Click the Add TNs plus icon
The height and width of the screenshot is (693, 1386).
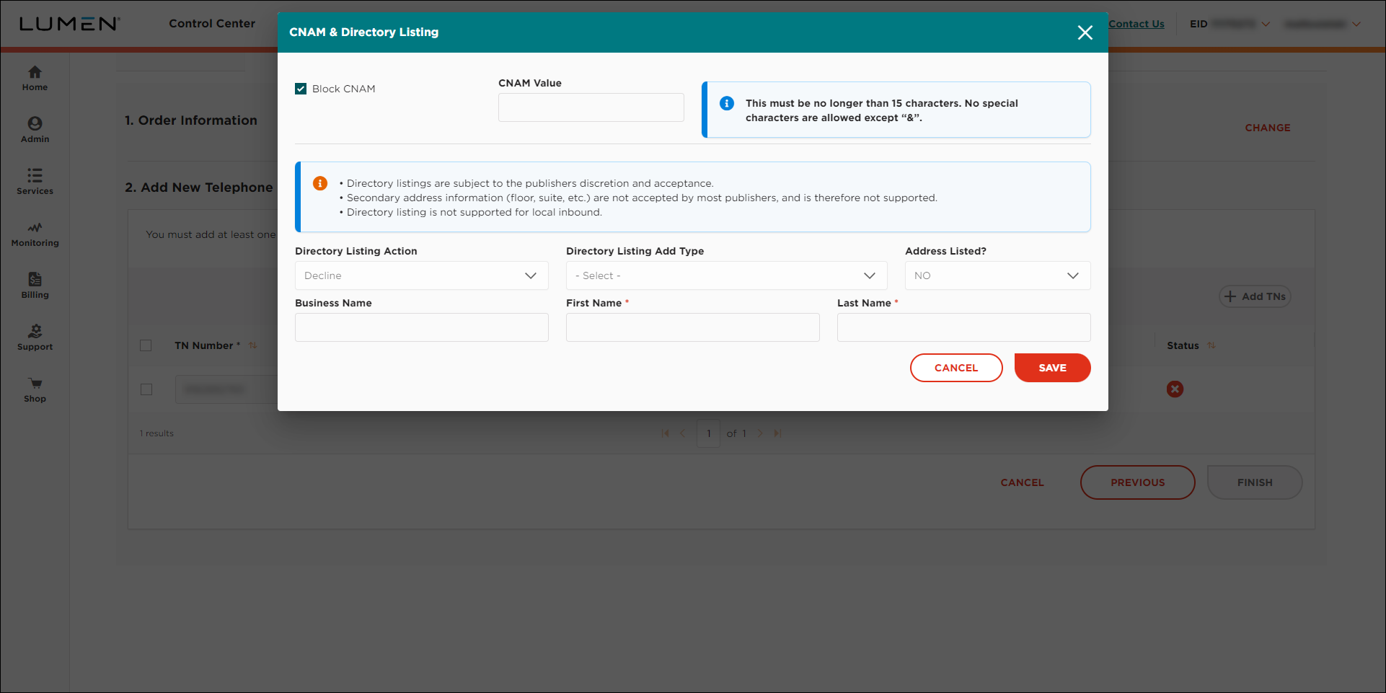click(x=1230, y=296)
